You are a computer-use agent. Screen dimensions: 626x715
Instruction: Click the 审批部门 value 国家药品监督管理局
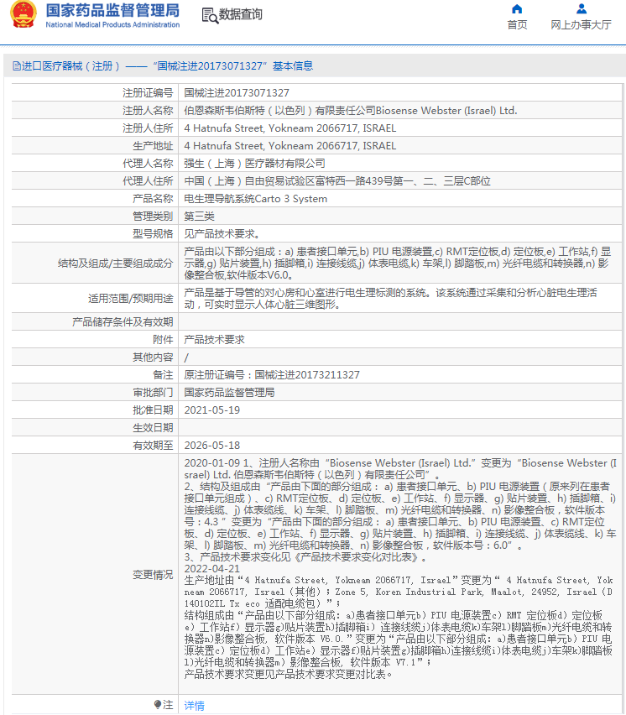click(x=229, y=393)
